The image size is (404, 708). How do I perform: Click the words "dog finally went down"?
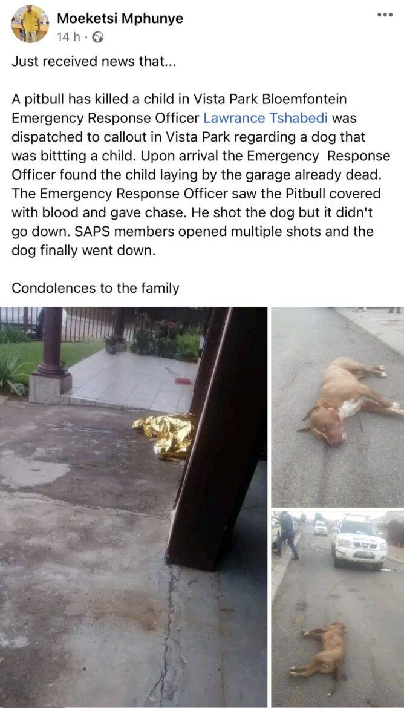coord(83,251)
